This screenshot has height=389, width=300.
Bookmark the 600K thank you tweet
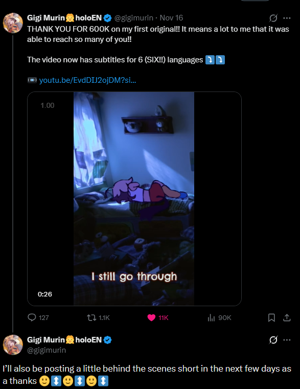click(x=271, y=317)
